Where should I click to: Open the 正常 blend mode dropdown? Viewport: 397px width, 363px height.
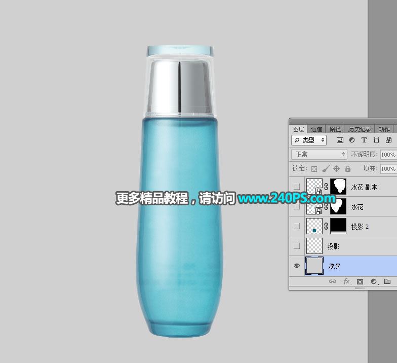tap(319, 154)
